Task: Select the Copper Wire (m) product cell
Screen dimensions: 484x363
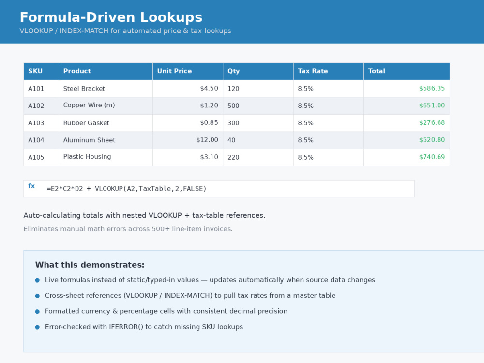Action: coord(106,106)
